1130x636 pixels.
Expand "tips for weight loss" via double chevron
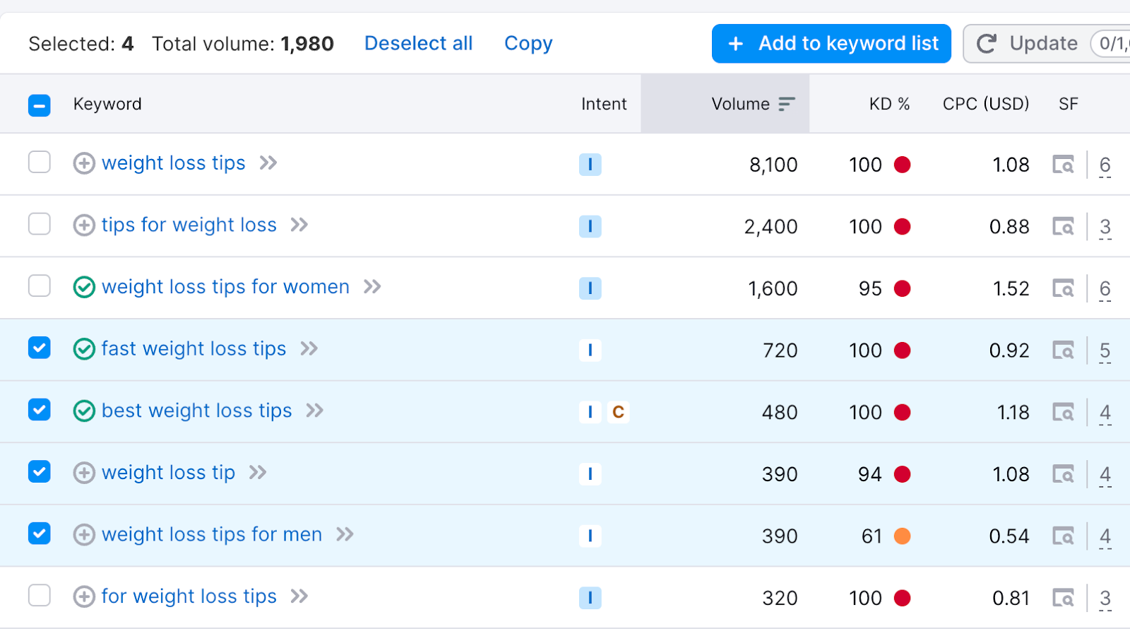pos(299,225)
